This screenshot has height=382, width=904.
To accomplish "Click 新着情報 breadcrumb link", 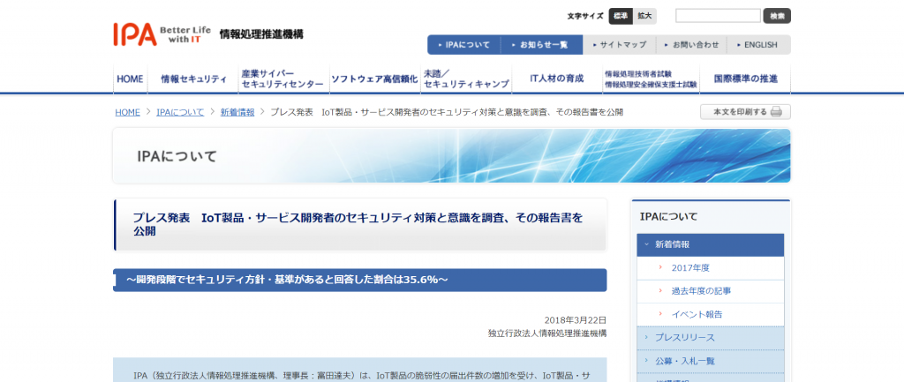I will [x=237, y=112].
